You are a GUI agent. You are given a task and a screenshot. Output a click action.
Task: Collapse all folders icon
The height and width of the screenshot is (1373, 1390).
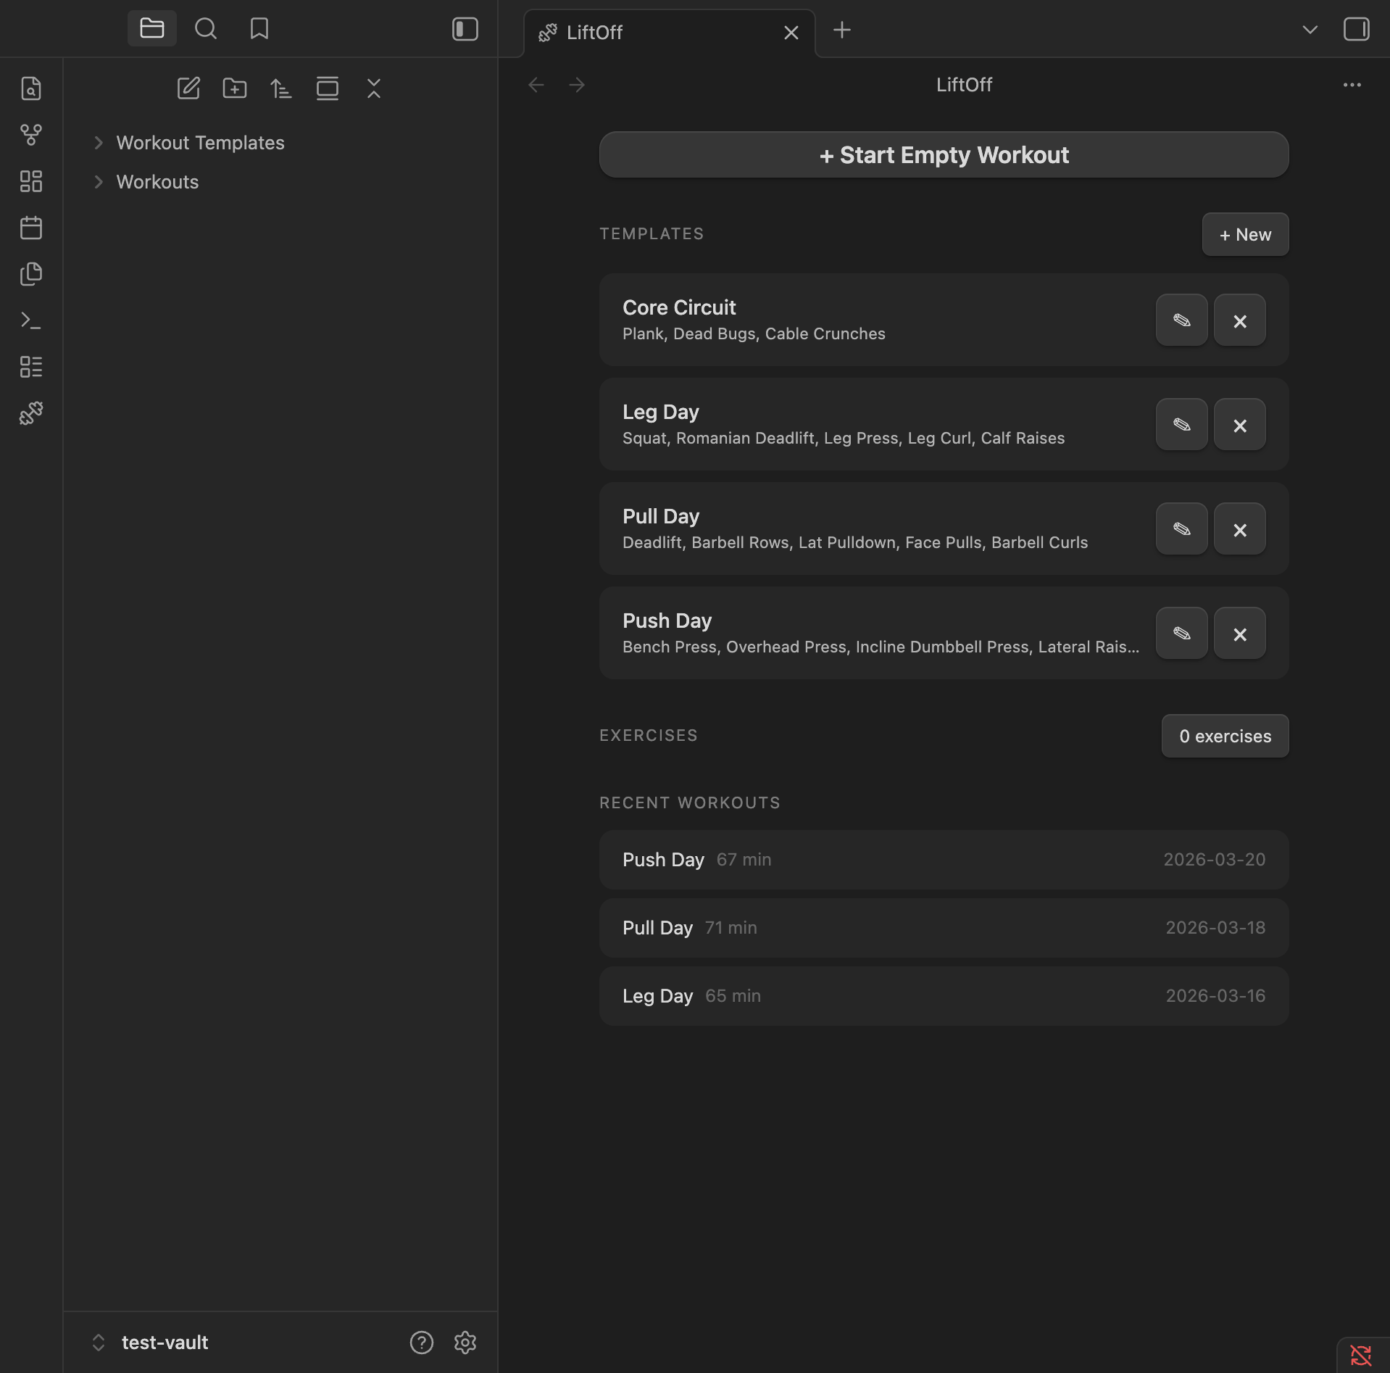click(374, 88)
